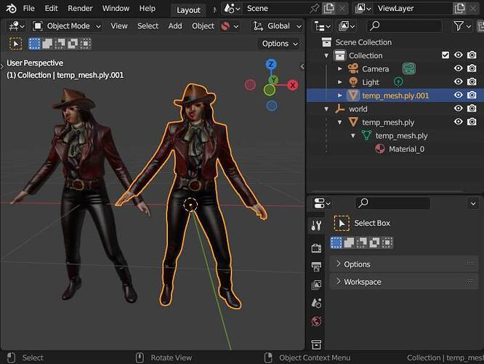Toggle the Collection exclude checkbox

445,55
